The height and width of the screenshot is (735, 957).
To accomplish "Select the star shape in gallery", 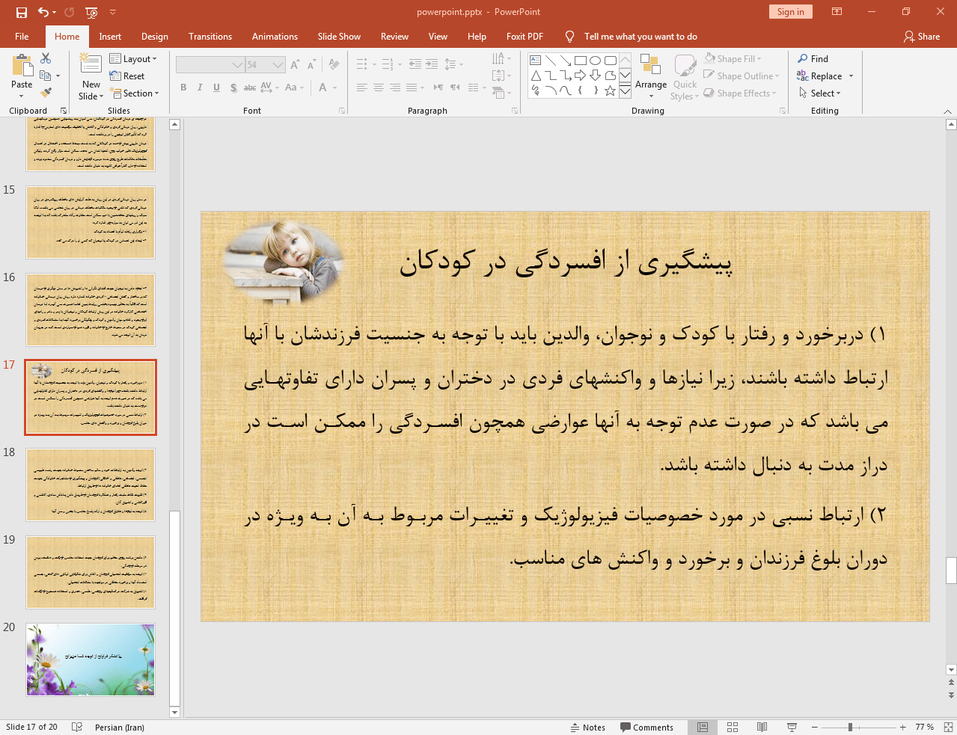I will (611, 90).
